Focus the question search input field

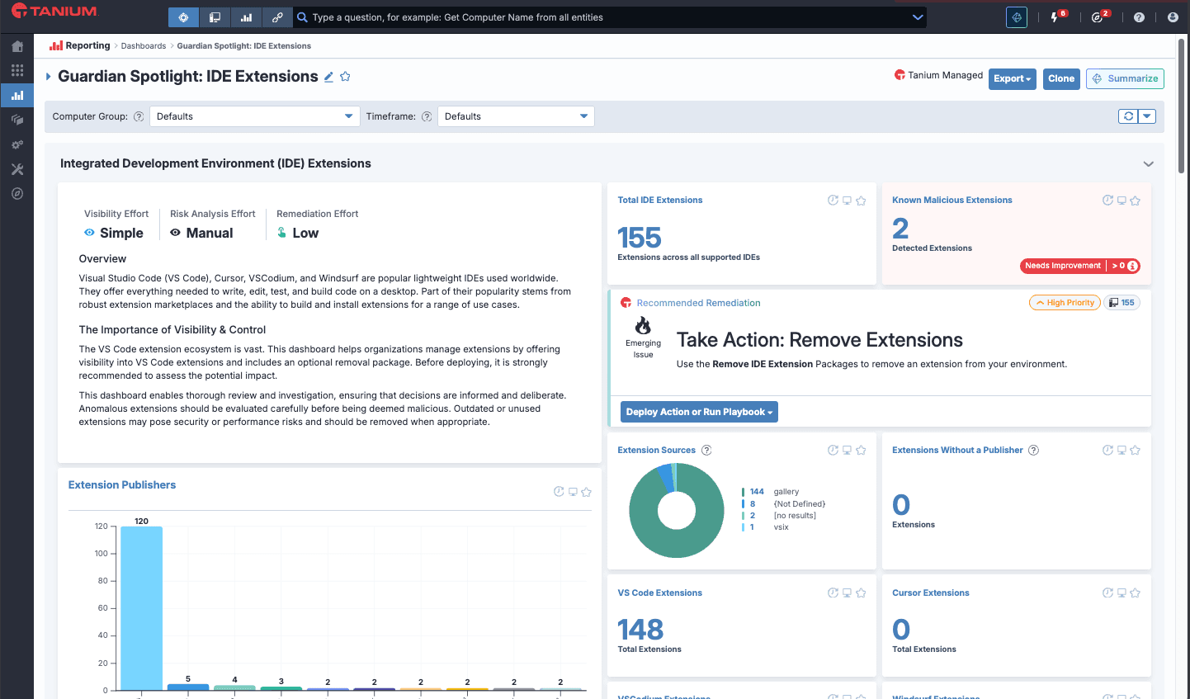[609, 17]
